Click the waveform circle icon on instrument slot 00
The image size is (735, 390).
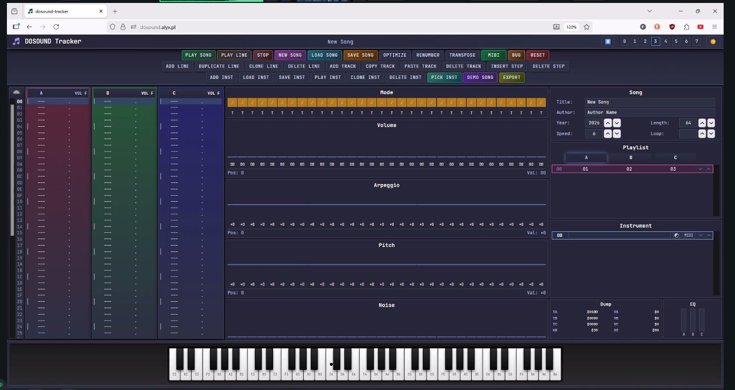tap(676, 235)
